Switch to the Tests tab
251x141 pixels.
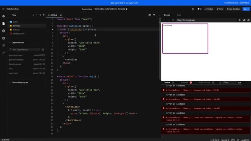179,15
